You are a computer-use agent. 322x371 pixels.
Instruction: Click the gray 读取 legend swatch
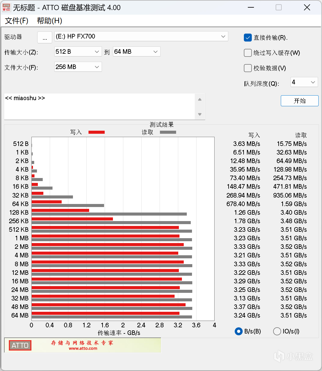click(168, 132)
